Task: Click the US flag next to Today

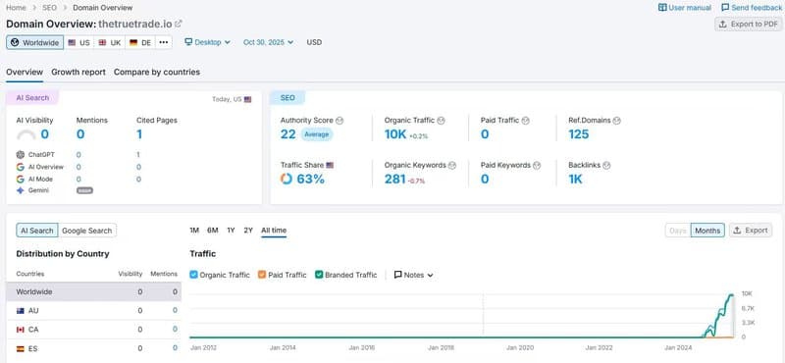Action: click(x=248, y=100)
